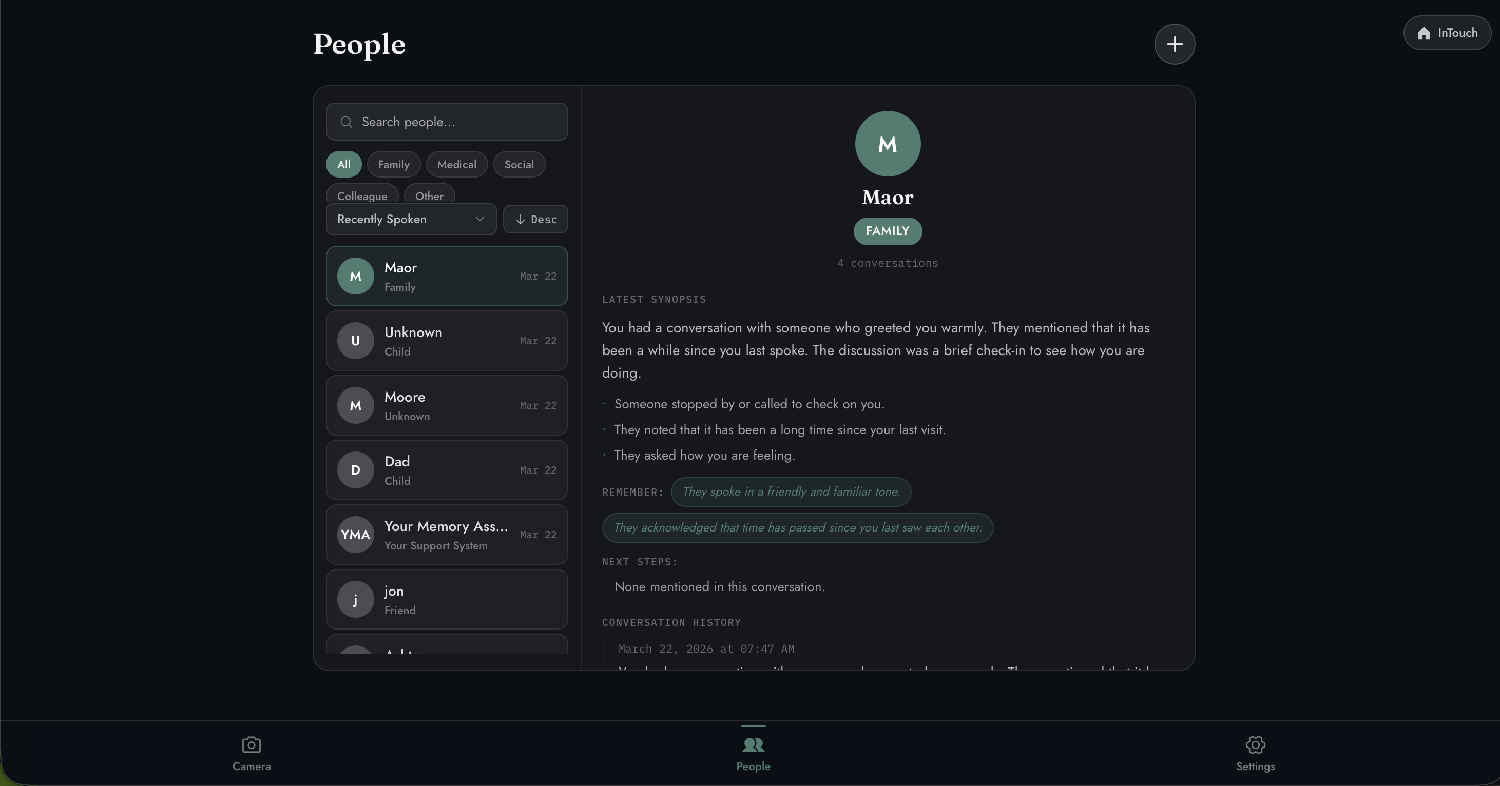Viewport: 1500px width, 786px height.
Task: Open the Moore contact entry
Action: (447, 405)
